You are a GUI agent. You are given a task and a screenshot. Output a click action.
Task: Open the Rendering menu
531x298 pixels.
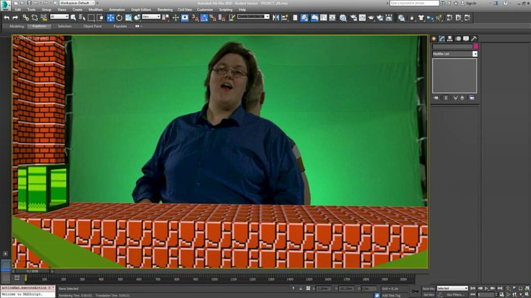165,9
